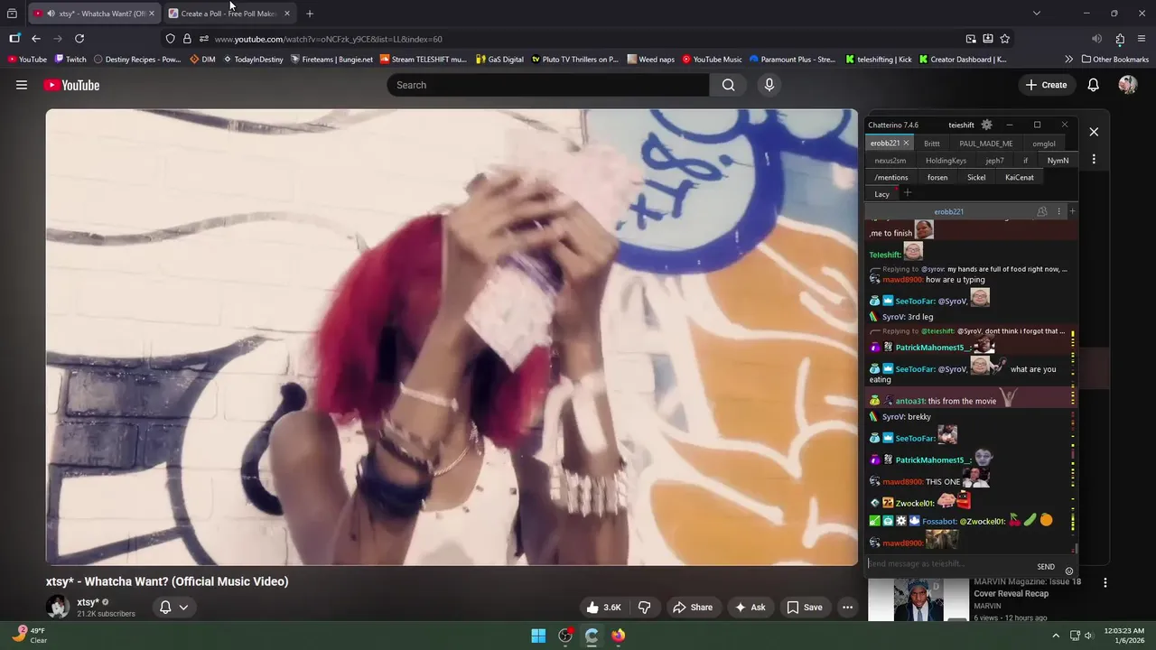Dislike the video with thumbs down
This screenshot has height=650, width=1156.
pos(645,608)
